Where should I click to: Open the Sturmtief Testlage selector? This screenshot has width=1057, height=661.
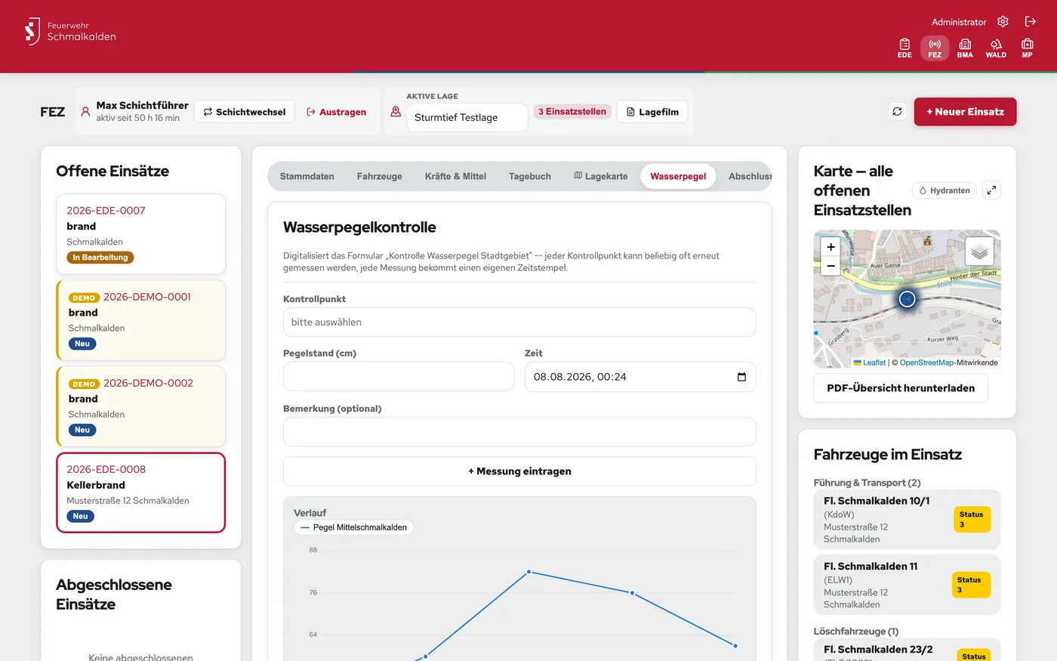tap(467, 117)
